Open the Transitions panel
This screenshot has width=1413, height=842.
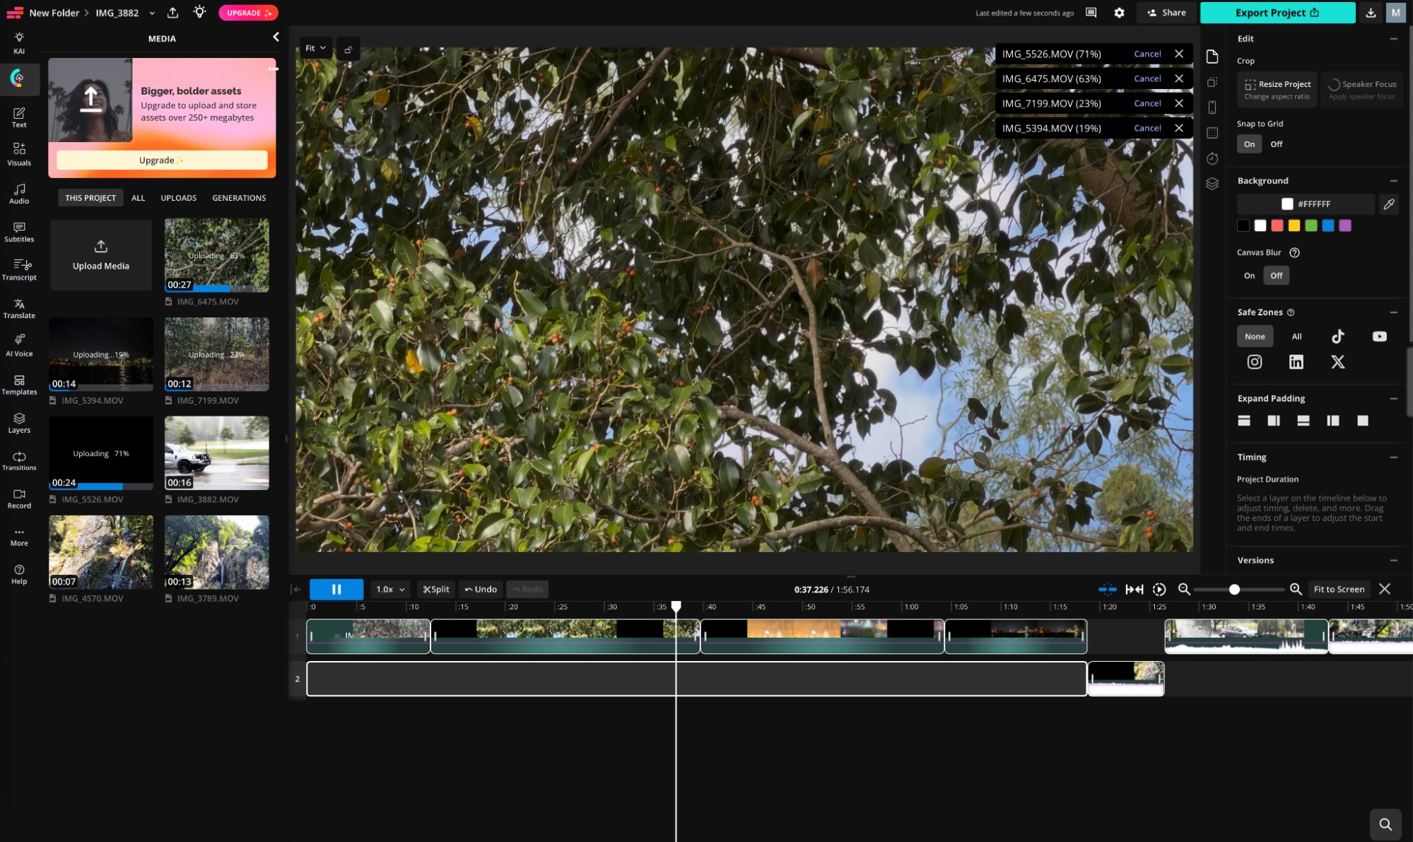[19, 460]
